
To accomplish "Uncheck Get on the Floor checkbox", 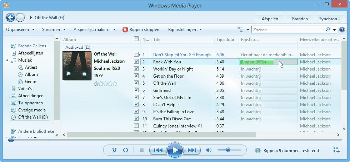I will (x=136, y=75).
